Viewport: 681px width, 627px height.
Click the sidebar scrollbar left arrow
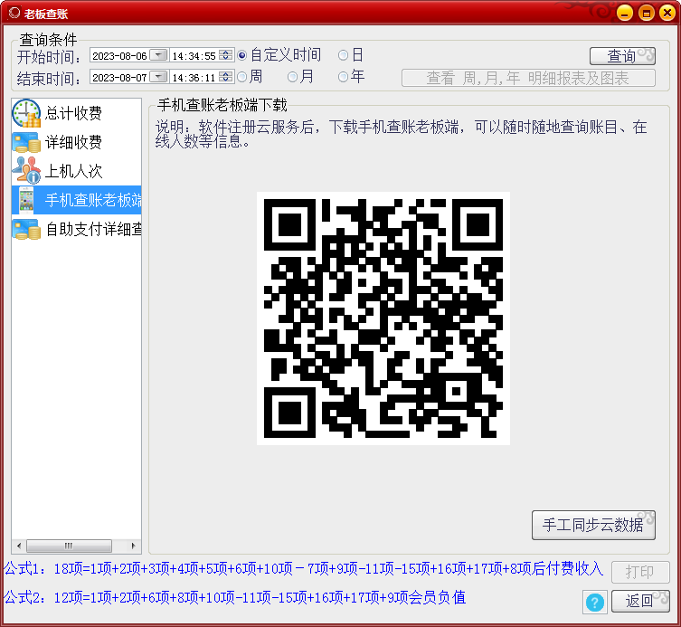pos(19,546)
